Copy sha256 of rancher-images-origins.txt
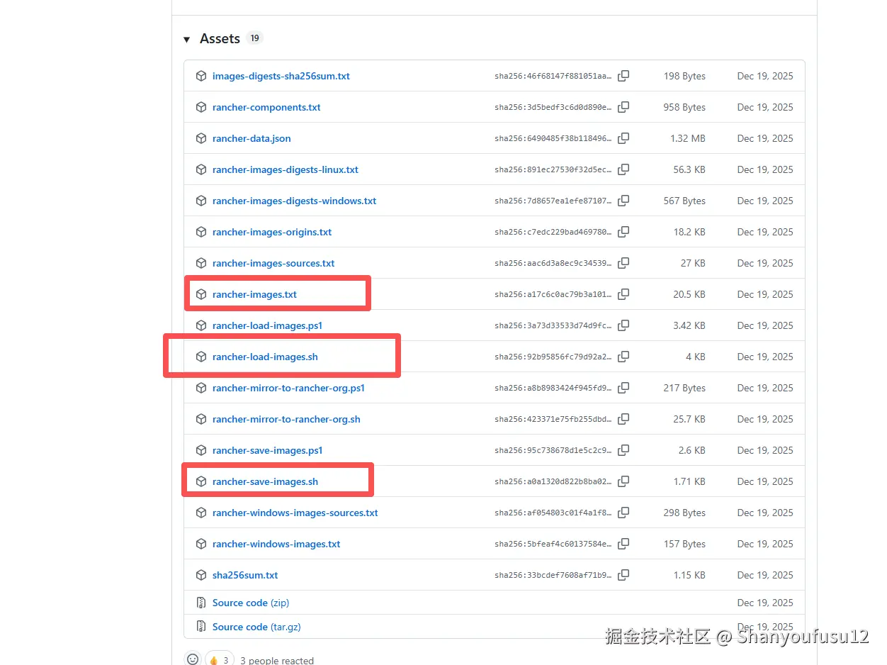887x665 pixels. coord(623,232)
